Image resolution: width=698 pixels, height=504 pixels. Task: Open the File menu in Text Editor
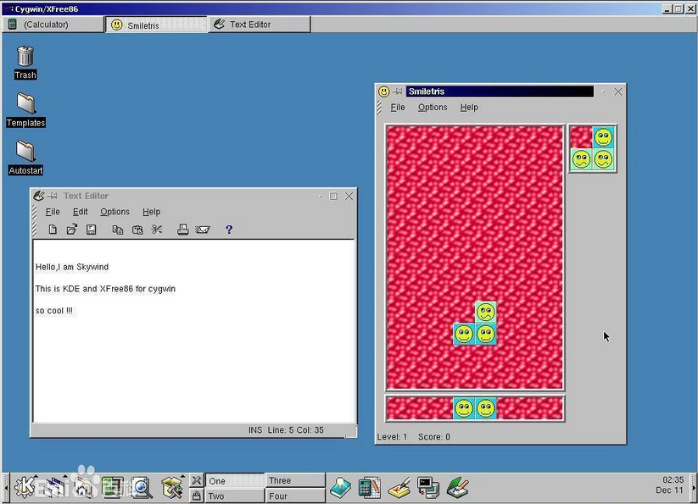tap(53, 212)
